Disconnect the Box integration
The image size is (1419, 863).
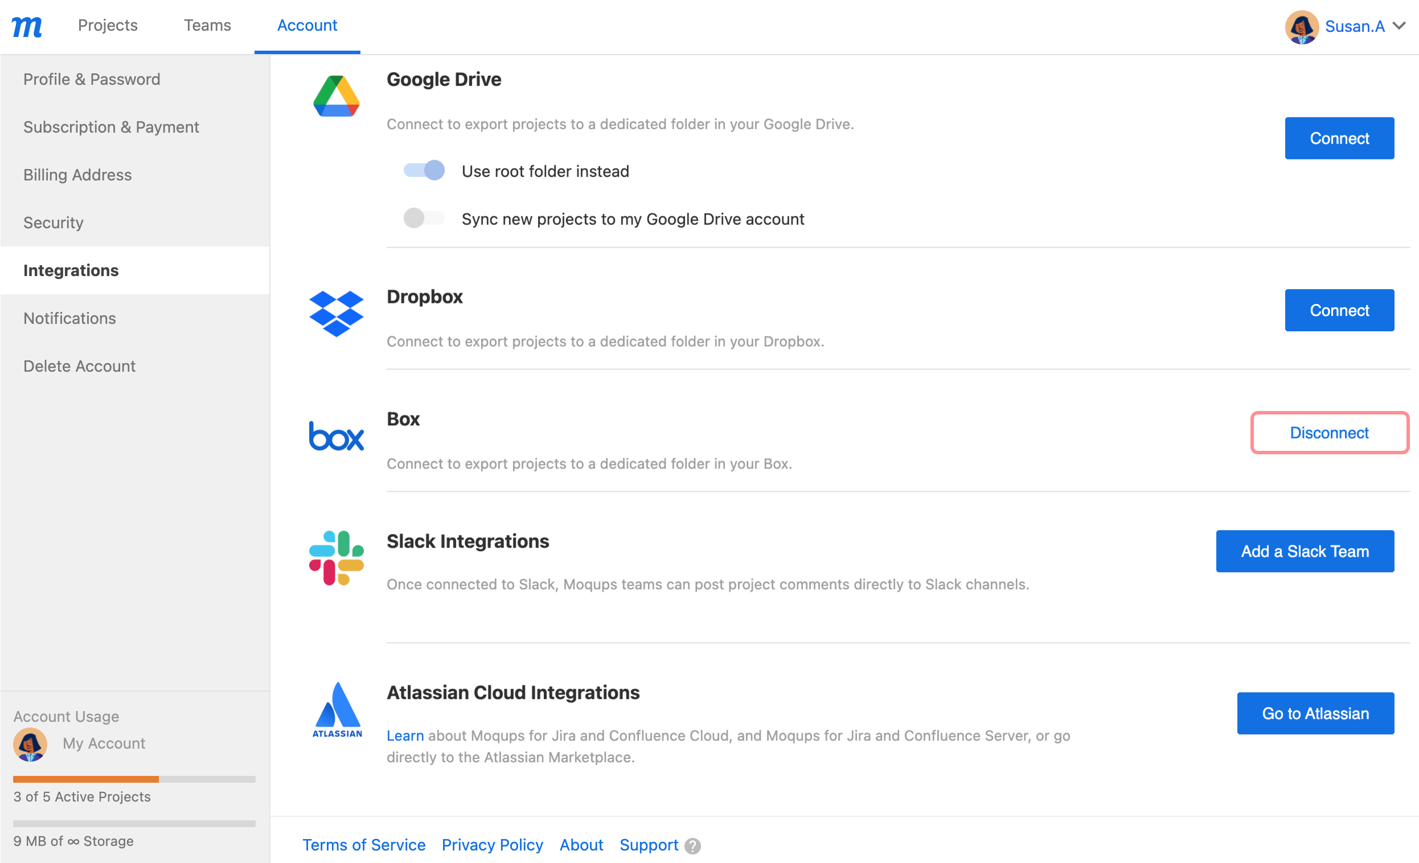click(x=1328, y=433)
